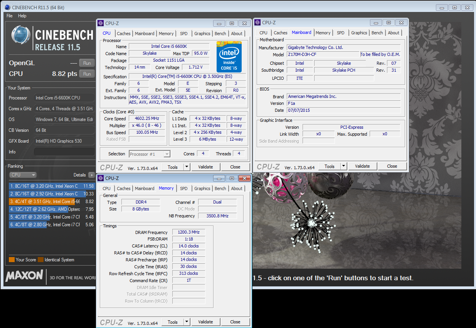This screenshot has width=476, height=328.
Task: Switch to Graphics tab in CPU window
Action: click(202, 34)
